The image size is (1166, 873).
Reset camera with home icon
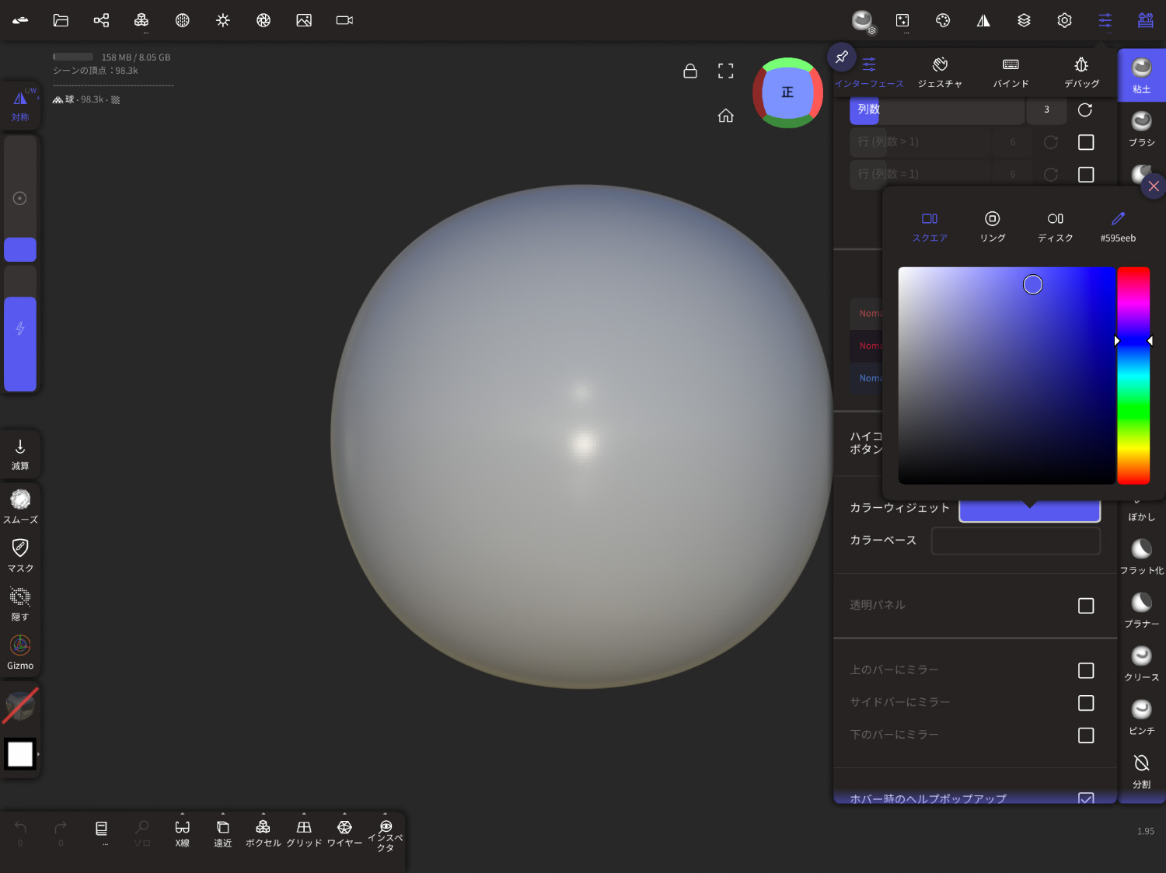[x=725, y=116]
